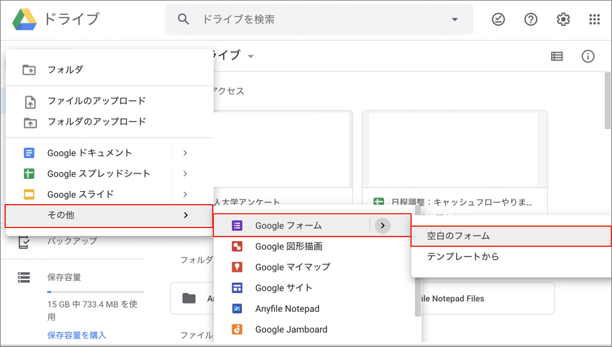Expand Google スライド submenu chevron

pos(185,194)
